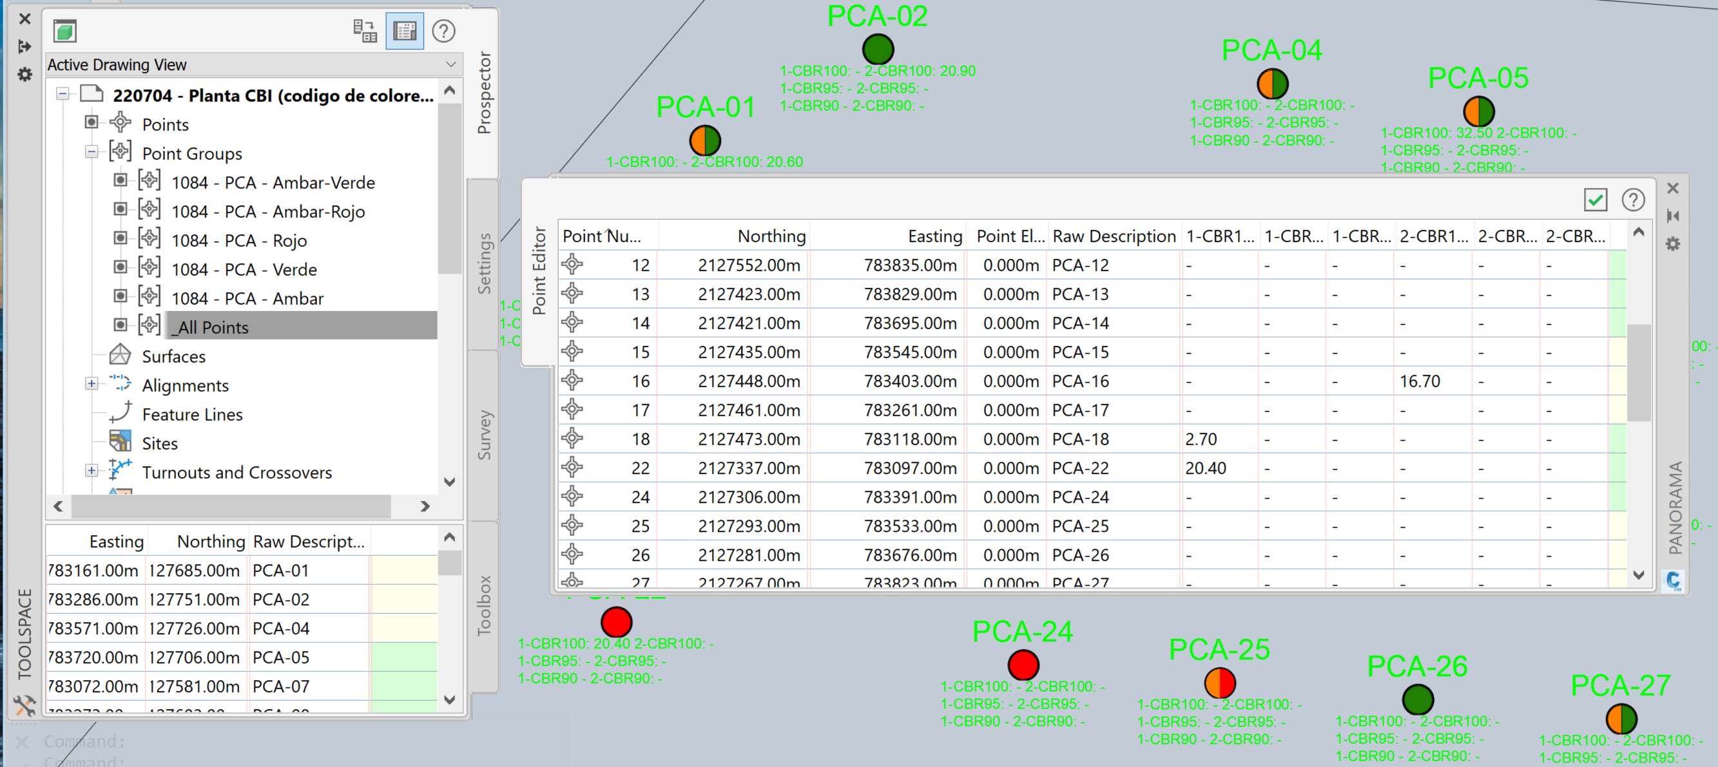Click the item view orientation icon in Toolspace
The width and height of the screenshot is (1718, 767).
(365, 30)
